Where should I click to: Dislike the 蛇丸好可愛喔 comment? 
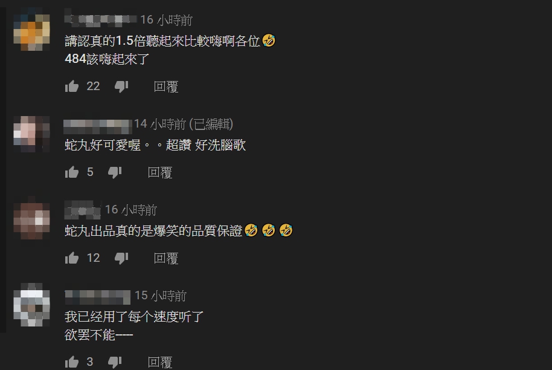point(115,172)
